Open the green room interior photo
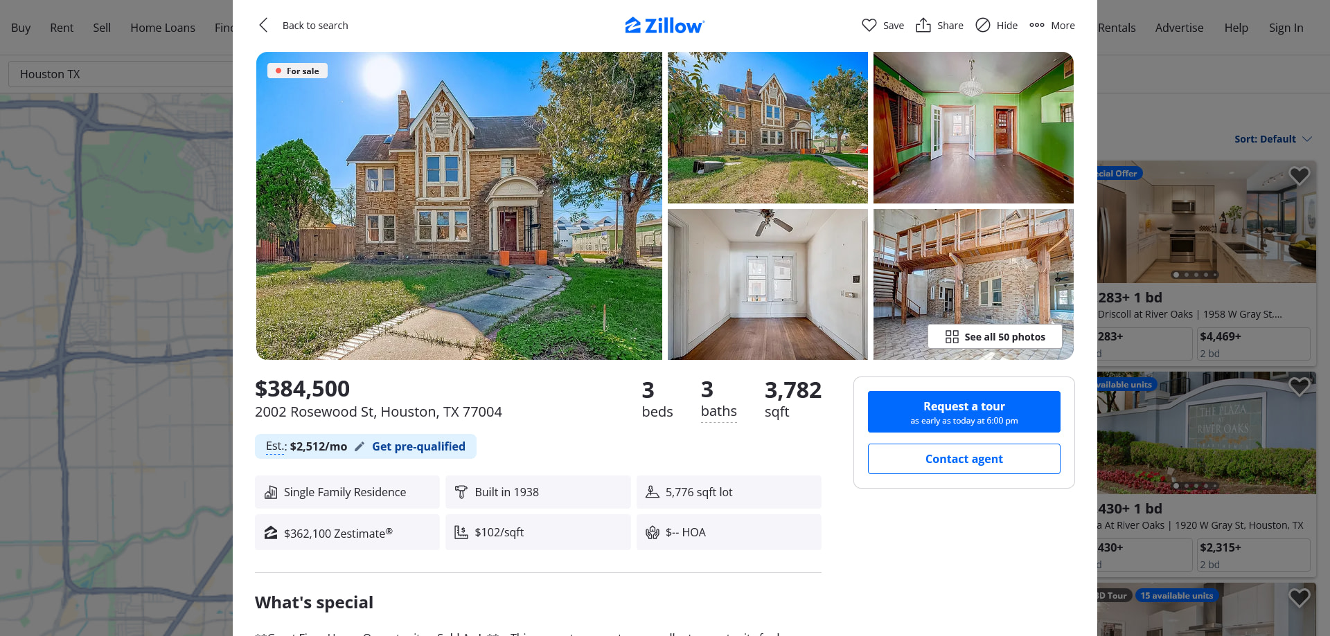The height and width of the screenshot is (636, 1330). pyautogui.click(x=973, y=127)
